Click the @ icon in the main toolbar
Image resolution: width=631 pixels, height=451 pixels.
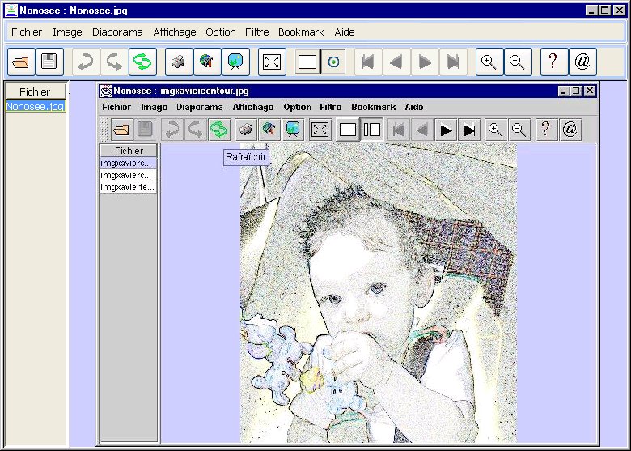582,62
